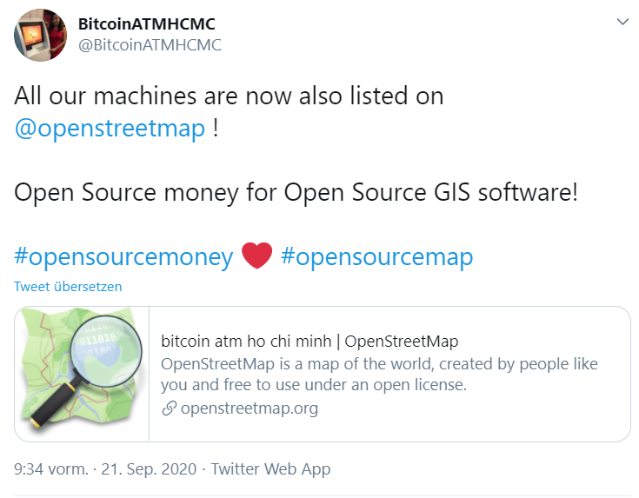The width and height of the screenshot is (639, 498).
Task: Open card title 'bitcoin atm ho chi minh'
Action: pyautogui.click(x=310, y=341)
